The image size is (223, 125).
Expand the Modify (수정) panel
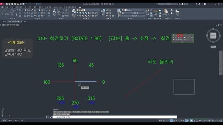coord(37,18)
